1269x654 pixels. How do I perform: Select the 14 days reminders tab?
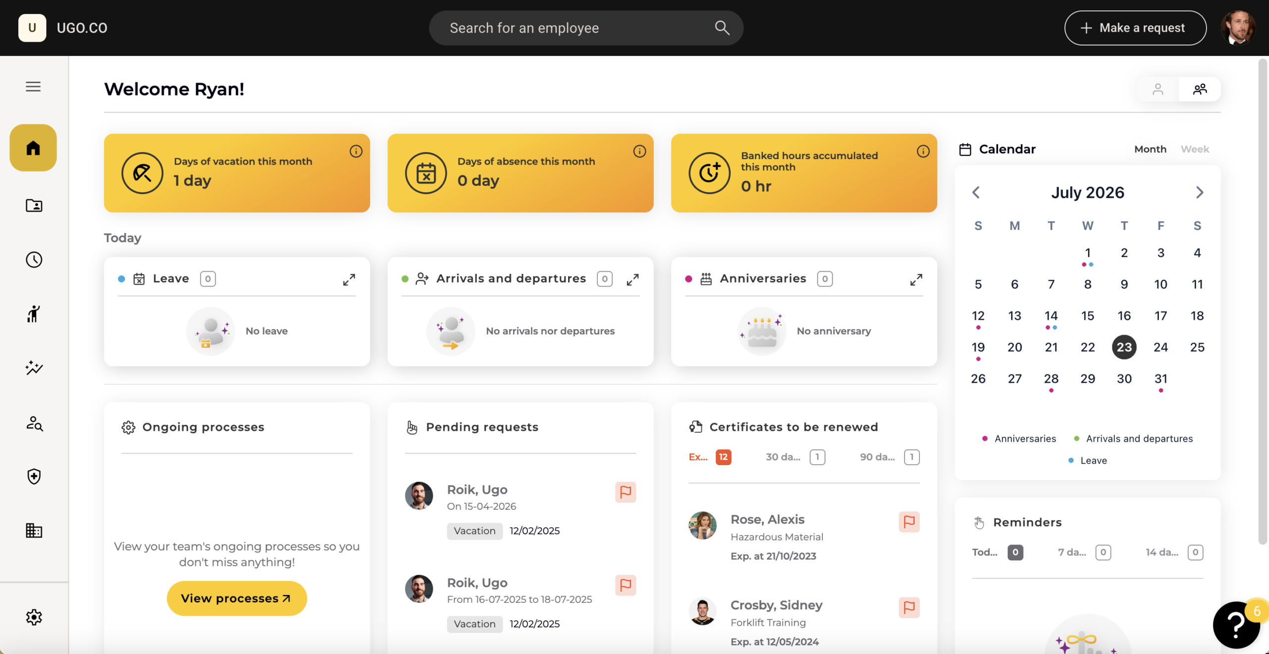click(x=1174, y=552)
